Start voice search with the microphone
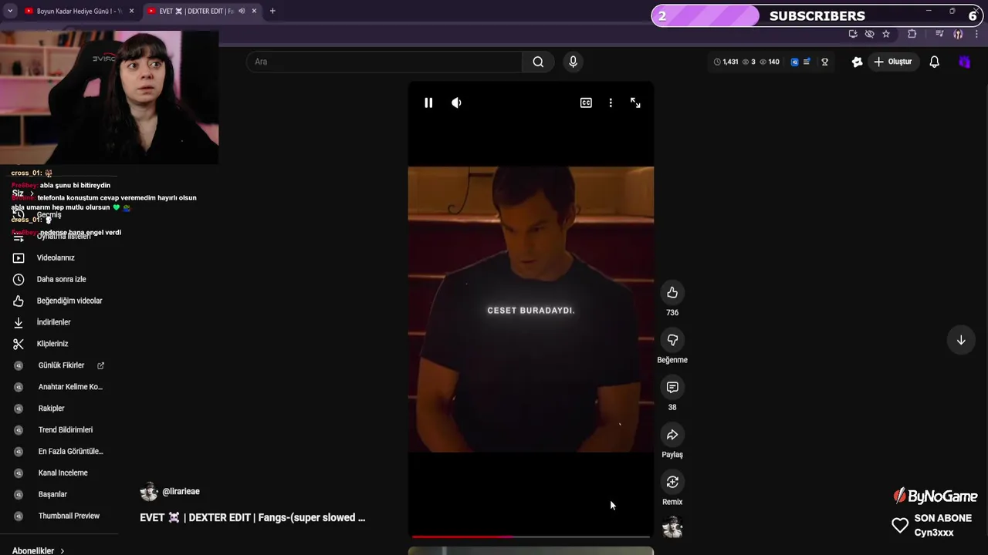 click(x=573, y=62)
